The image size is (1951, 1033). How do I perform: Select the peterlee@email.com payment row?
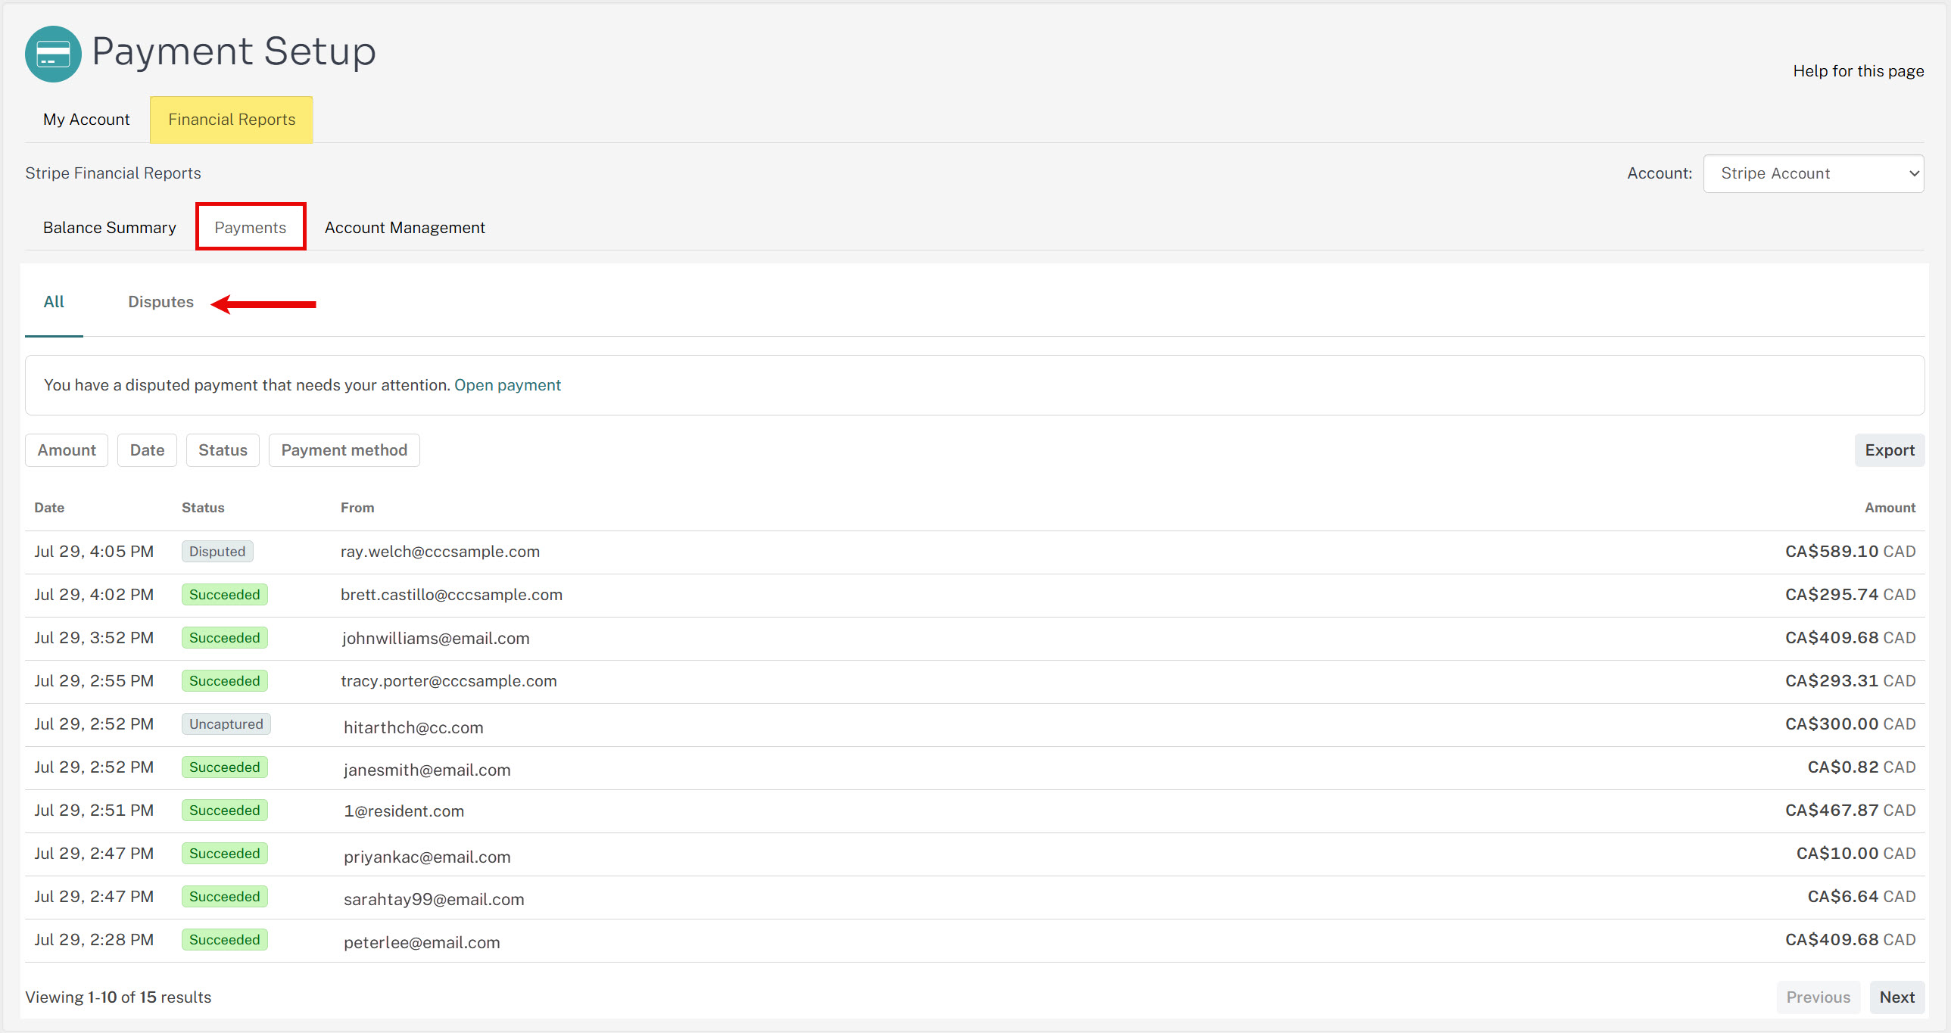[974, 940]
